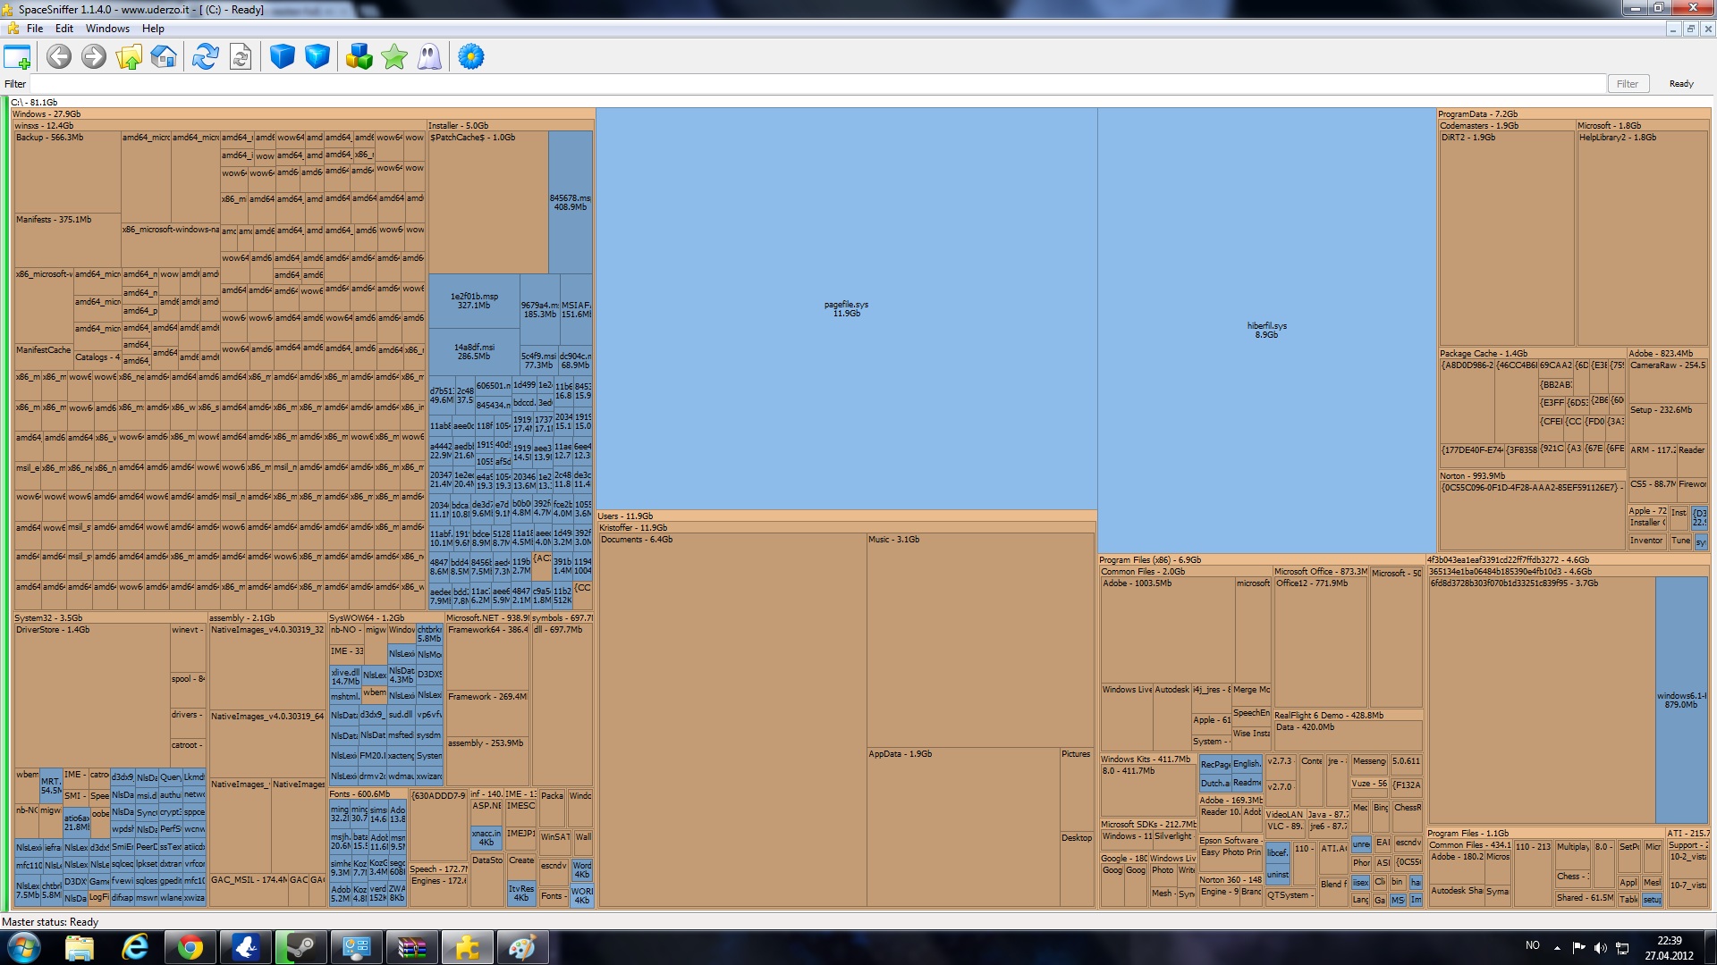Open the Windows menu
The image size is (1717, 965).
click(107, 29)
